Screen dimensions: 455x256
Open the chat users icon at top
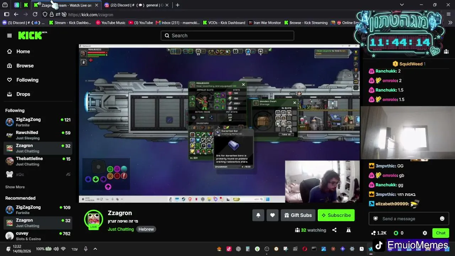(x=446, y=52)
